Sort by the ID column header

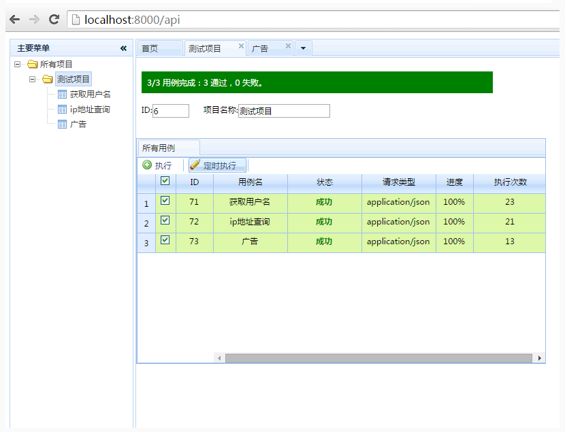pos(195,182)
